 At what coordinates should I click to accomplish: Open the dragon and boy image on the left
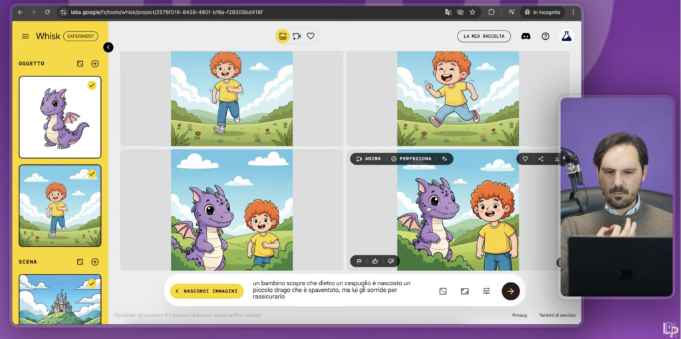232,210
